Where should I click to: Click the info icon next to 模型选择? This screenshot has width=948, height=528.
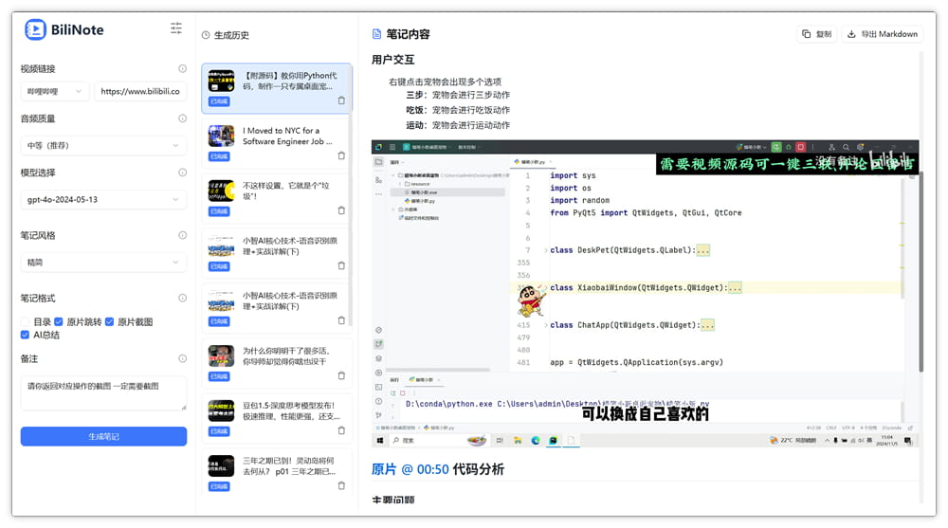click(x=183, y=173)
